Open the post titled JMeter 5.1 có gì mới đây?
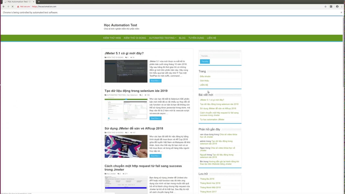Viewport: 345px width, 194px height. click(124, 53)
